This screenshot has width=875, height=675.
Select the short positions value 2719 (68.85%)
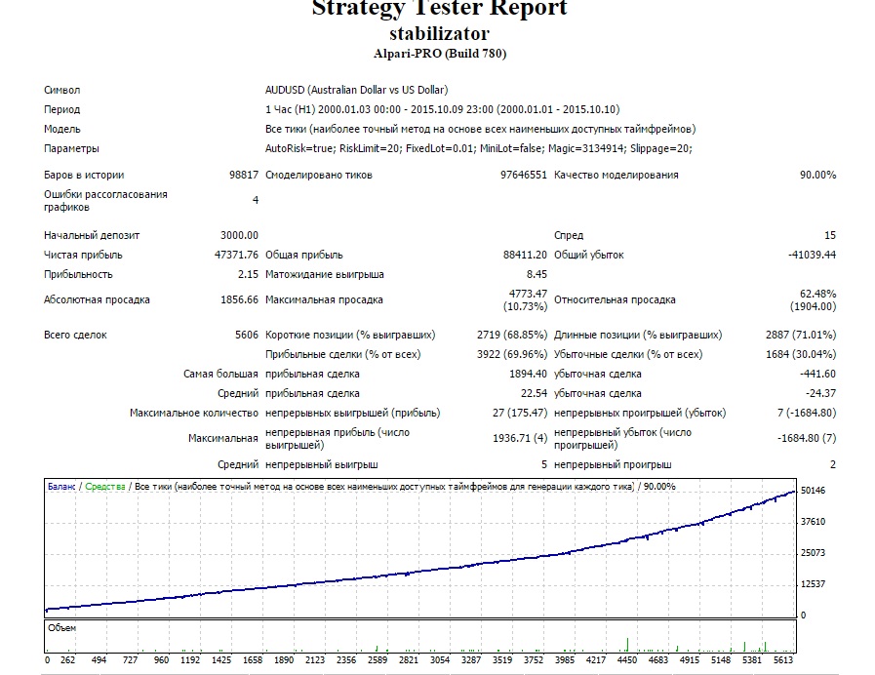pos(512,335)
